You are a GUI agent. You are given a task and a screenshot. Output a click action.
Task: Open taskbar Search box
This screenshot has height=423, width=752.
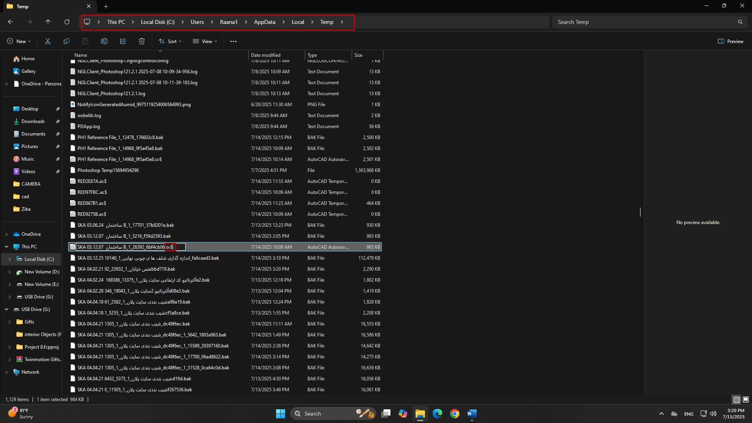(333, 414)
